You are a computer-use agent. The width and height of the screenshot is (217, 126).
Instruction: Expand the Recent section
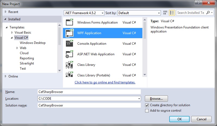5,12
